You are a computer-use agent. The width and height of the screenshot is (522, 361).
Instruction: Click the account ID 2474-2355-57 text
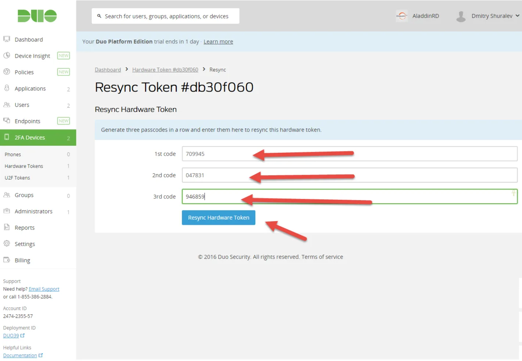[x=18, y=316]
